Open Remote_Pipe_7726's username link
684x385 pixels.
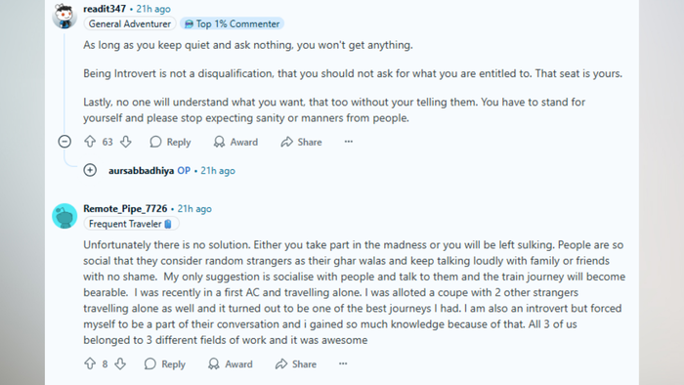[125, 208]
